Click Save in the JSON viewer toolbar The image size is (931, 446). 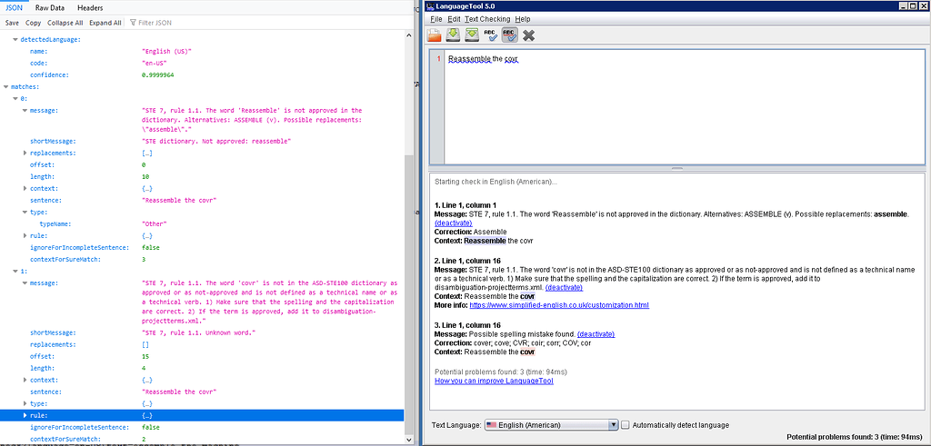[12, 23]
